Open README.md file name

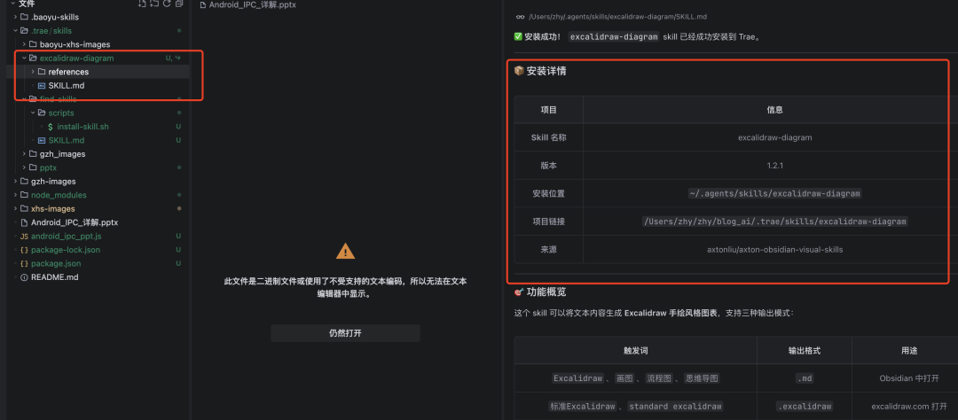[54, 277]
